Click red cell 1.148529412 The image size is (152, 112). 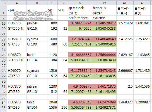click(x=104, y=23)
